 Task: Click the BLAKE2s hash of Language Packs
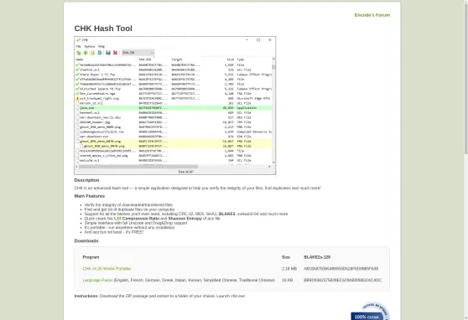coord(343,280)
